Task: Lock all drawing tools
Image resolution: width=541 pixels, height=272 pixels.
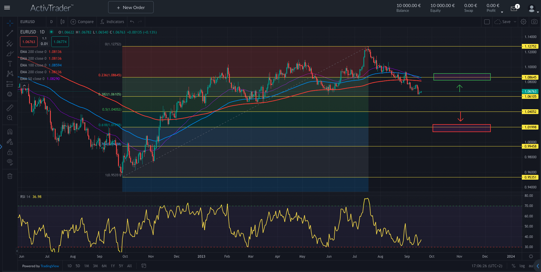Action: click(10, 152)
